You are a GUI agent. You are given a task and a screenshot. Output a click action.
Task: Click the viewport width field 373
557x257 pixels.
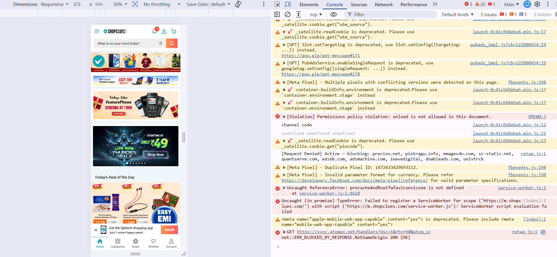tap(77, 4)
